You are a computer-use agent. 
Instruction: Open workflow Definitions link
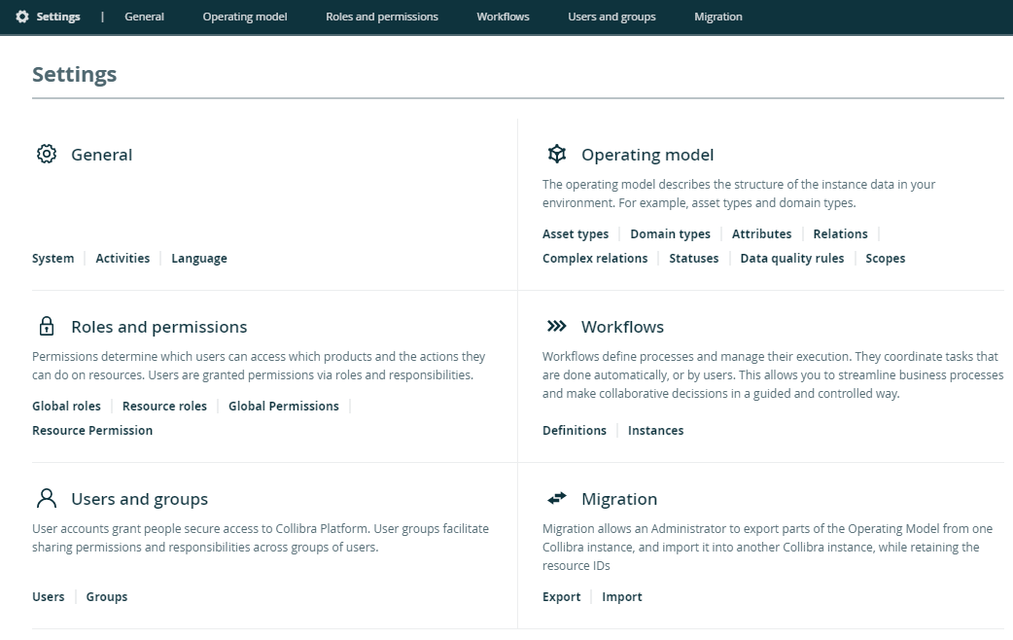click(x=574, y=430)
